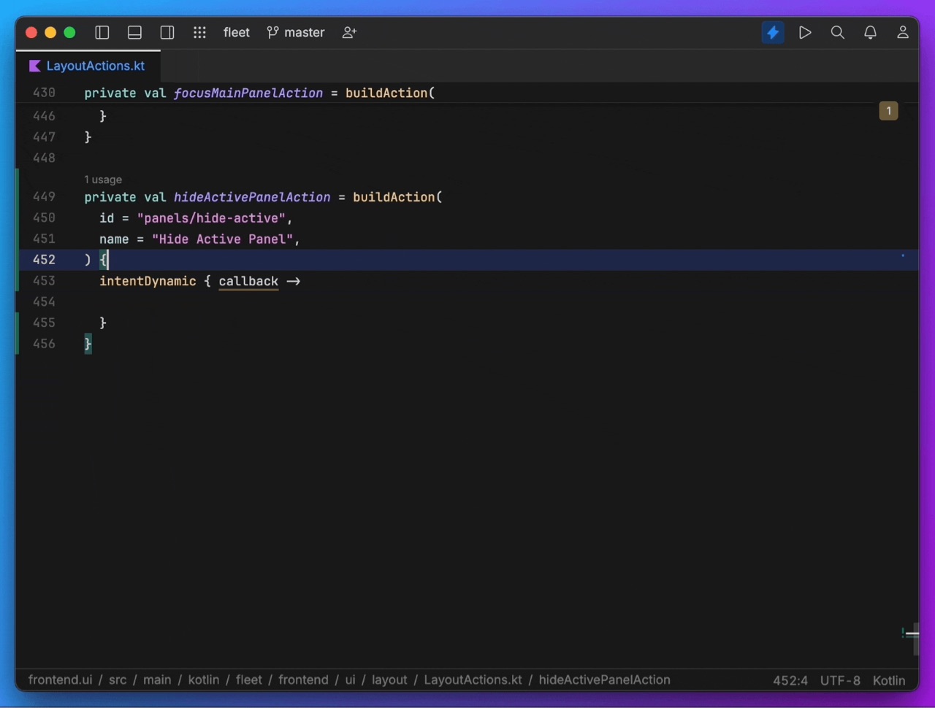Change file encoding from UTF-8
The height and width of the screenshot is (708, 935).
point(840,680)
